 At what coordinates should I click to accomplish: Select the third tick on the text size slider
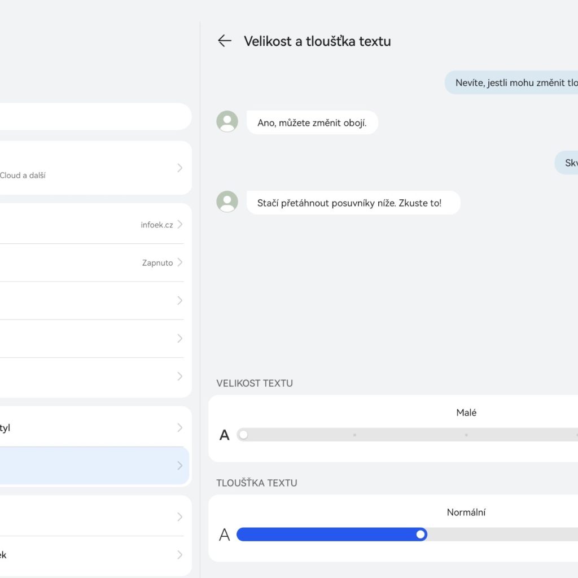click(x=466, y=435)
